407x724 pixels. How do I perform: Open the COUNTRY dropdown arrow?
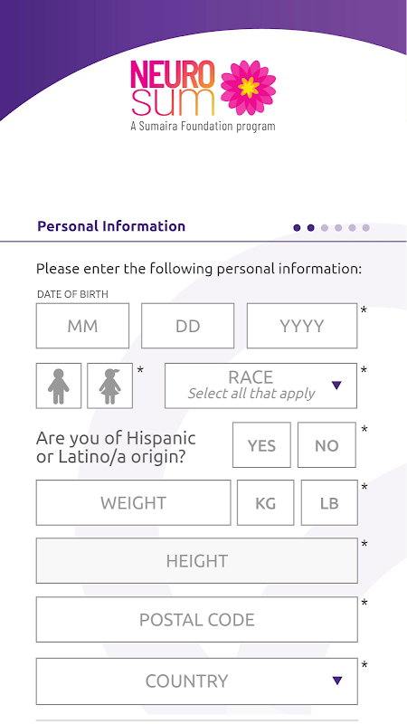[x=337, y=681]
